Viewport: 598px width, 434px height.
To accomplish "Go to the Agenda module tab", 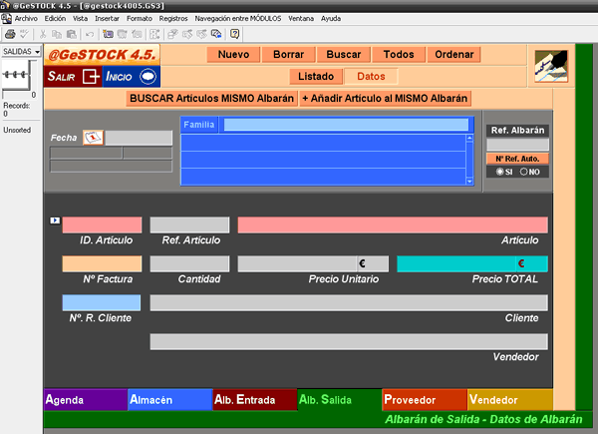I will pos(86,400).
